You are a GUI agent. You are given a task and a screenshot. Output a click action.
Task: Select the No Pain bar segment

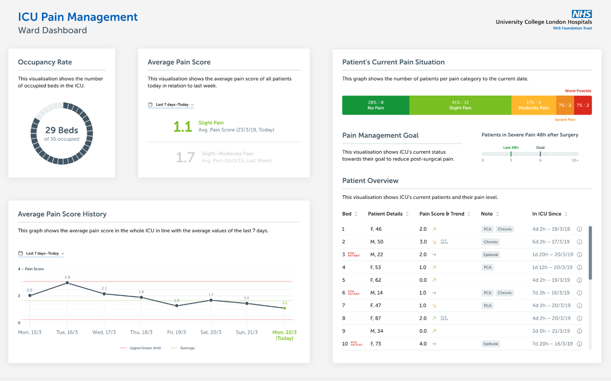[375, 105]
